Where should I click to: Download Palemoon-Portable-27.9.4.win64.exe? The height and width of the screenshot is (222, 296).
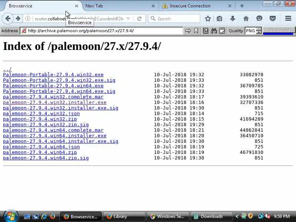(x=53, y=86)
